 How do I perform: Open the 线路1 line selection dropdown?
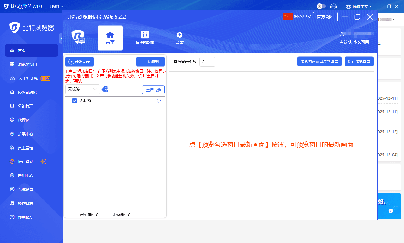pos(56,6)
